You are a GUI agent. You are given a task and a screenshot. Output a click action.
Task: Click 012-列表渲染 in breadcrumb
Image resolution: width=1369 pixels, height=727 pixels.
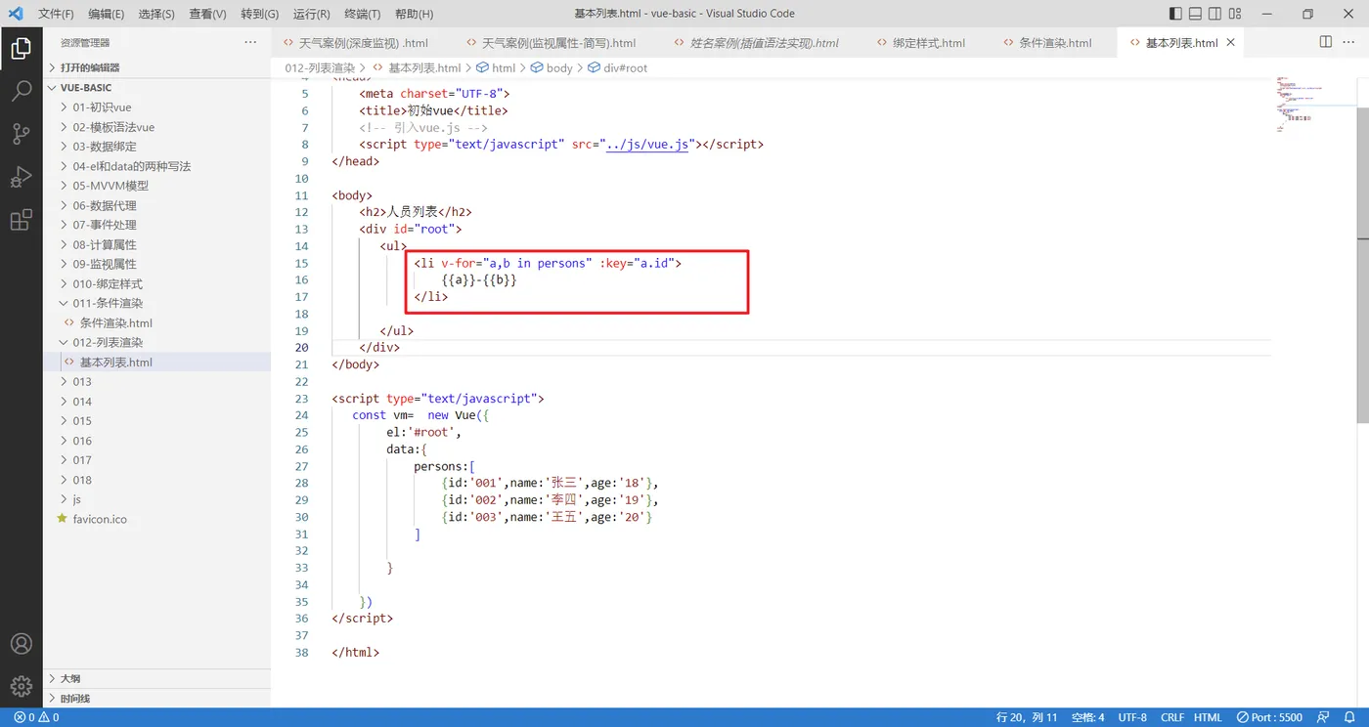coord(320,68)
